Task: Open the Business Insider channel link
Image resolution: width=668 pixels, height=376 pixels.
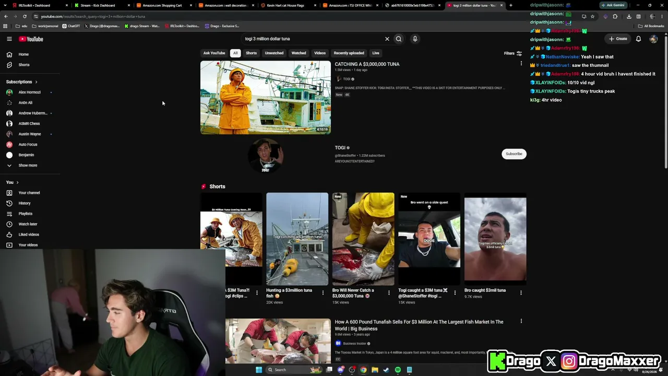Action: pos(355,344)
